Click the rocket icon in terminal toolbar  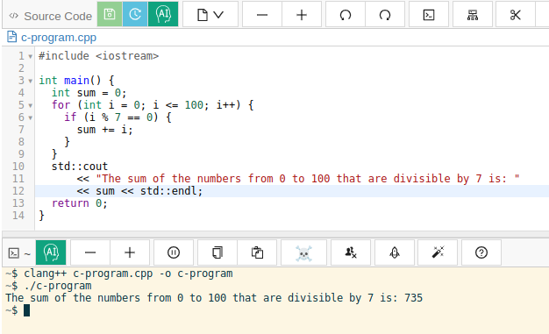point(395,252)
